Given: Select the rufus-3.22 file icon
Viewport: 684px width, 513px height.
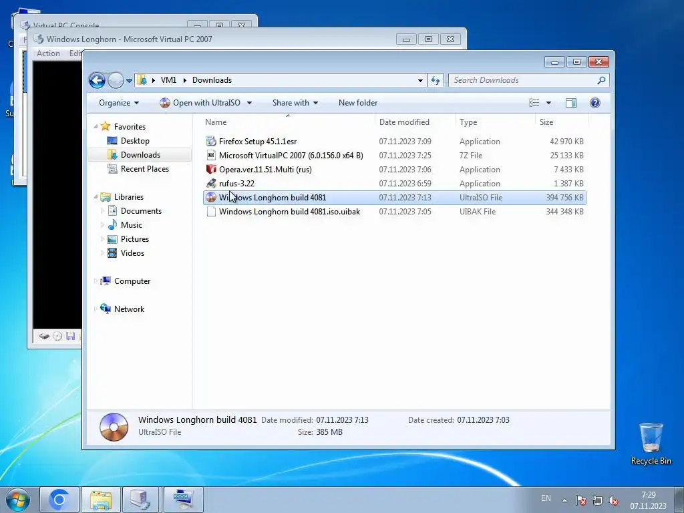Looking at the screenshot, I should click(x=211, y=183).
